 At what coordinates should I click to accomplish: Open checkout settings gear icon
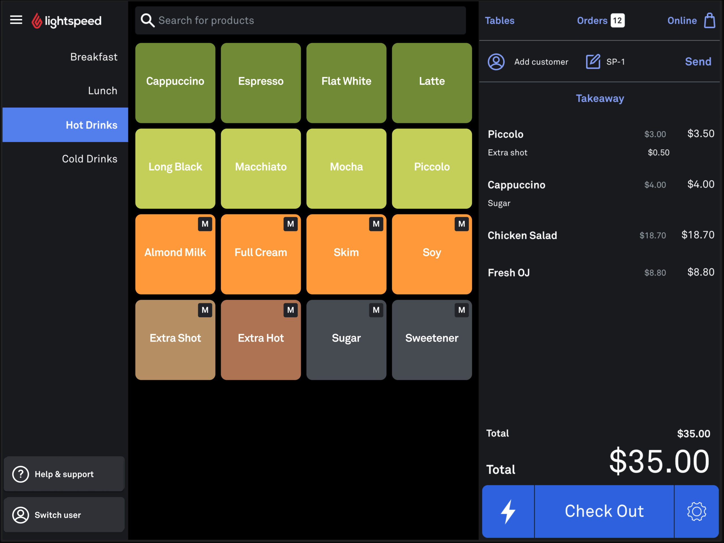[x=697, y=512]
